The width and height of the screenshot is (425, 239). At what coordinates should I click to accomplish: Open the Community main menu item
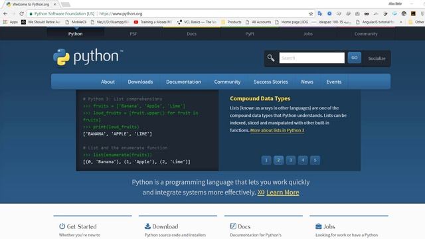(x=227, y=82)
